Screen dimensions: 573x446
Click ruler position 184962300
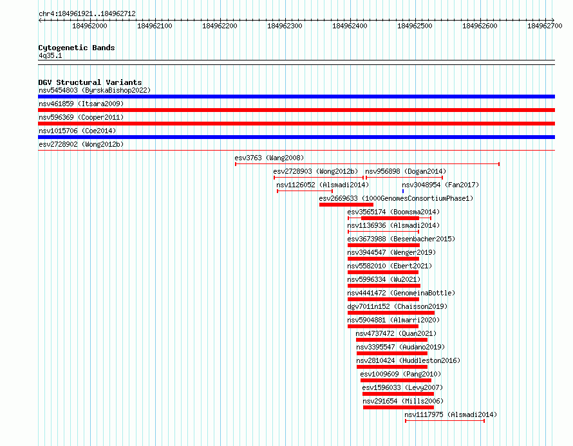[x=285, y=26]
